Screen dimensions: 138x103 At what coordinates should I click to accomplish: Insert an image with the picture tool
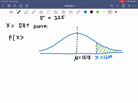coord(56,12)
